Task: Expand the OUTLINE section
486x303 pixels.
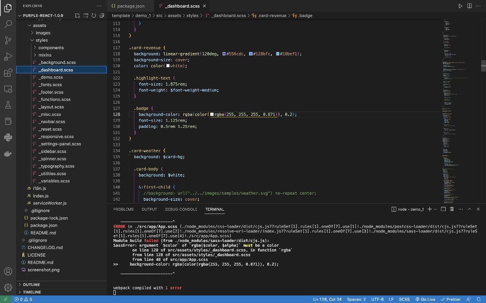Action: coord(31,285)
